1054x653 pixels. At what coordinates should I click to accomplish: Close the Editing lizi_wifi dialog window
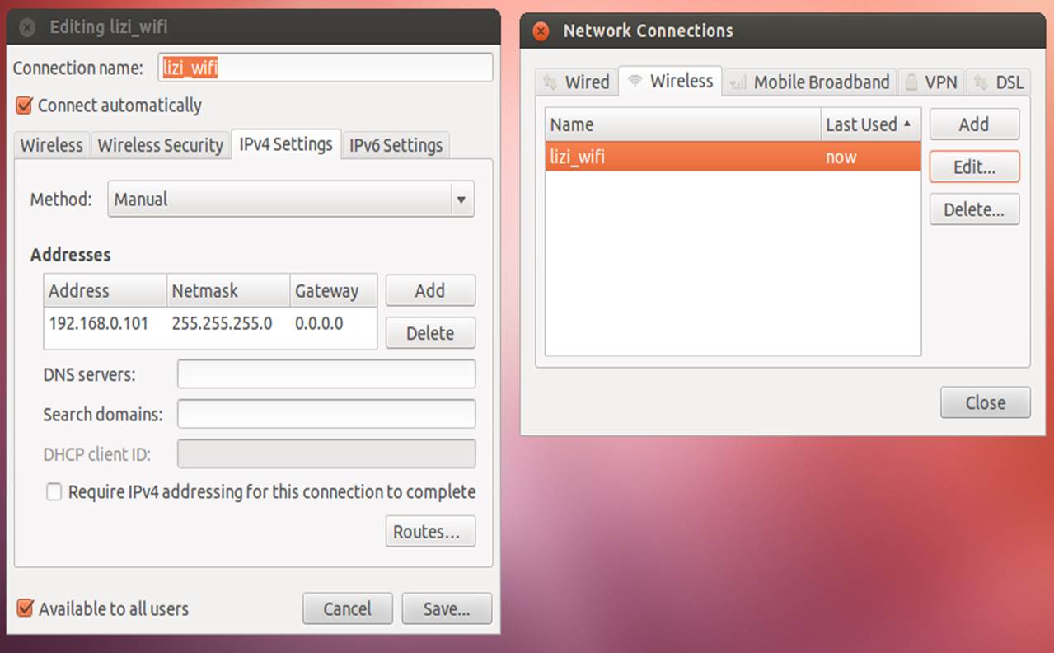pos(27,28)
